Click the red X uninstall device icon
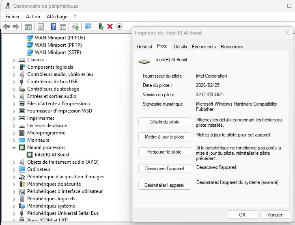 click(110, 26)
